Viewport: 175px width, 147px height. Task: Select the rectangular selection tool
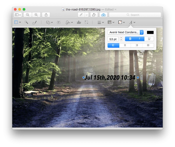tap(16, 22)
